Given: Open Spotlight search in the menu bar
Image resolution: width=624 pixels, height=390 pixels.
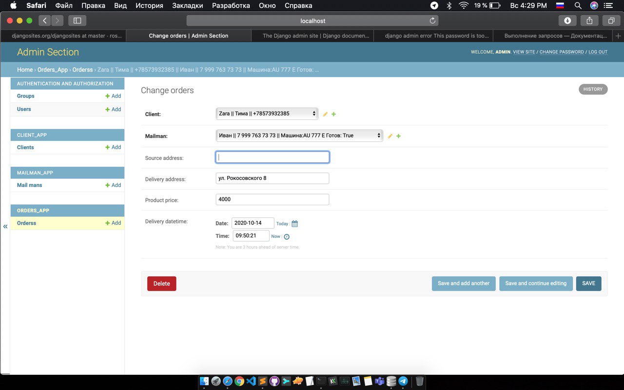Looking at the screenshot, I should [578, 5].
